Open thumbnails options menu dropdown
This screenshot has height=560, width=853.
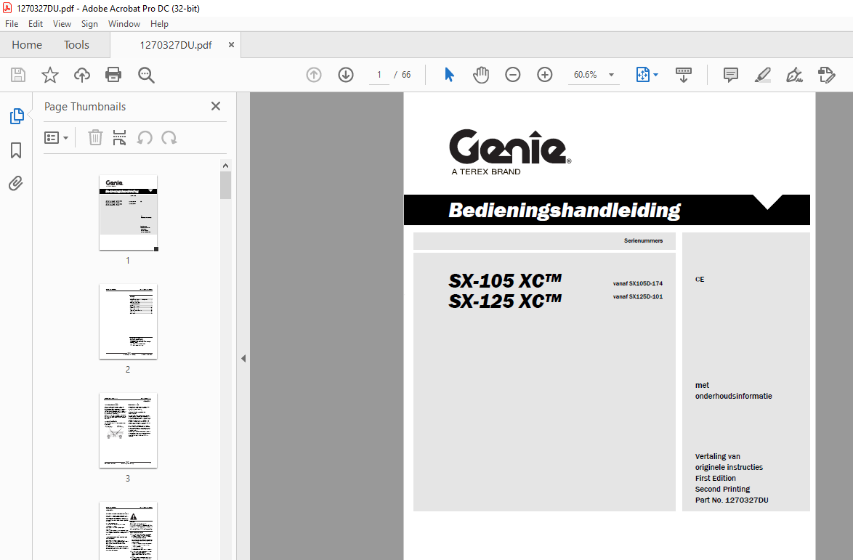click(x=56, y=137)
